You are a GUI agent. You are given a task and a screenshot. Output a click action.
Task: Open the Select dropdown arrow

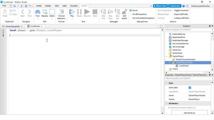tap(52, 19)
